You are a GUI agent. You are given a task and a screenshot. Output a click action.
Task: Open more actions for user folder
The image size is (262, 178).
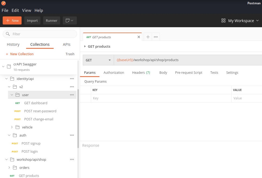[x=72, y=95]
